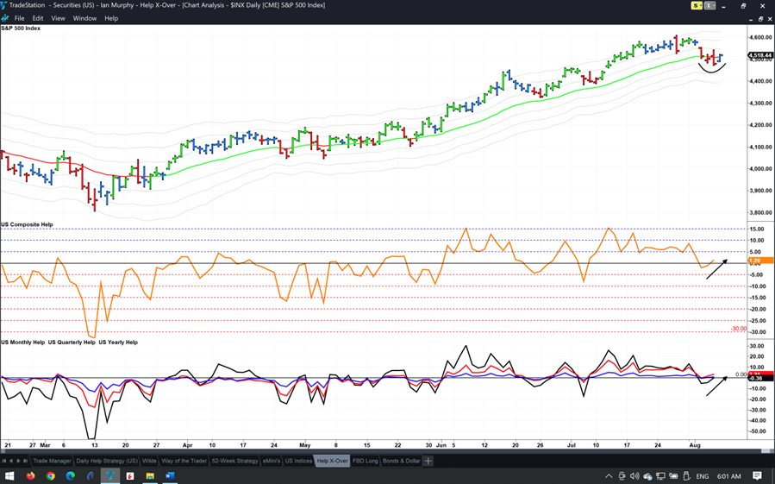
Task: Open the View menu
Action: (58, 18)
